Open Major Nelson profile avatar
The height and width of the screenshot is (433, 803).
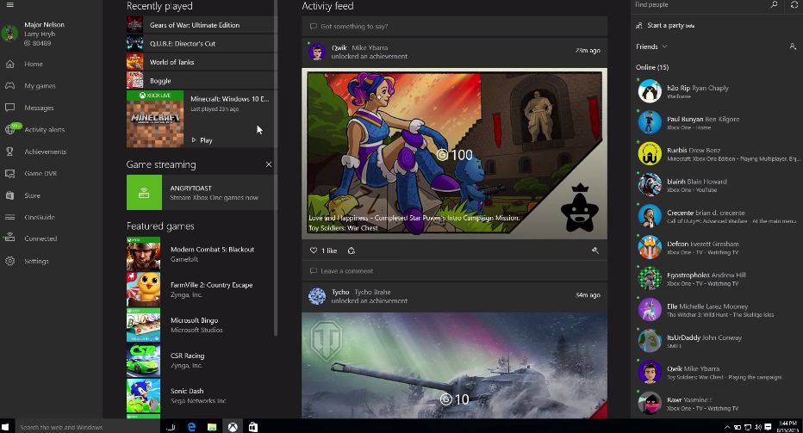click(9, 34)
